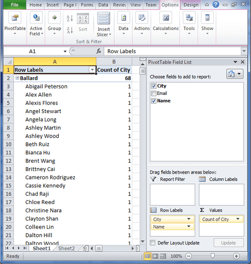Open the Sheet2 worksheet tab
The width and height of the screenshot is (251, 264).
(x=67, y=248)
